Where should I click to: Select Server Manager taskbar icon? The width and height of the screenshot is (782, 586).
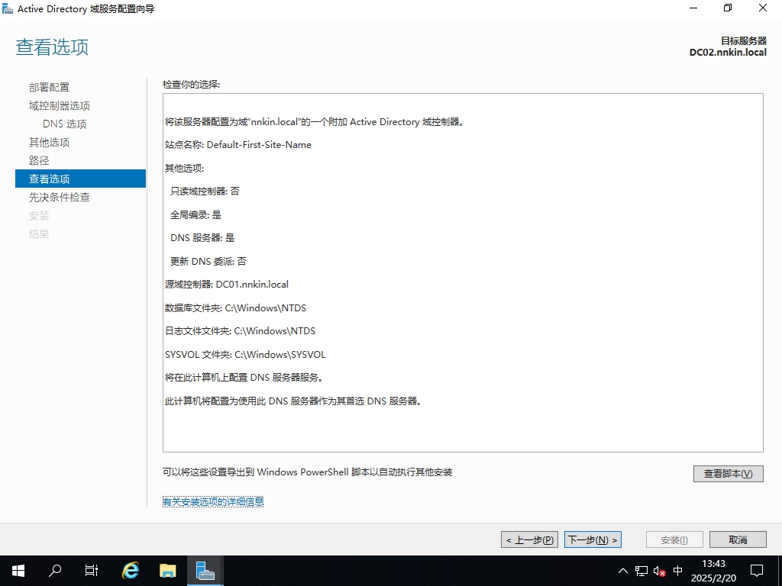(x=205, y=570)
